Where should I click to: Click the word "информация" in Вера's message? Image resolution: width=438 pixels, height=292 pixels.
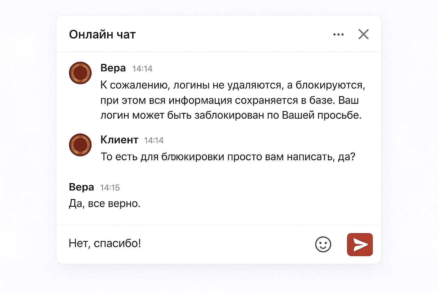[x=200, y=100]
